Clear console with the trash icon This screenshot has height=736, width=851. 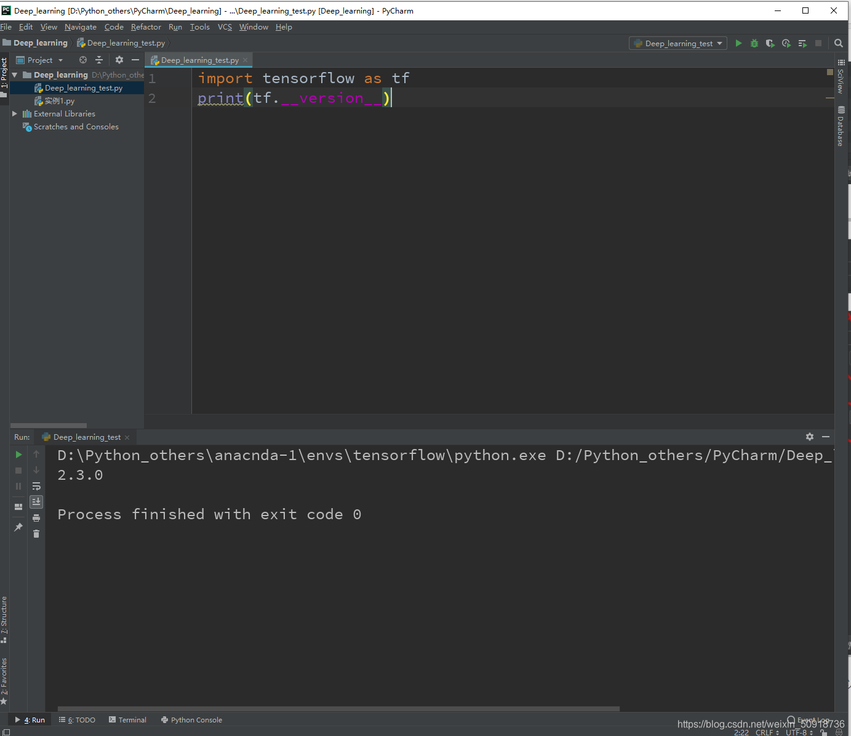tap(36, 534)
